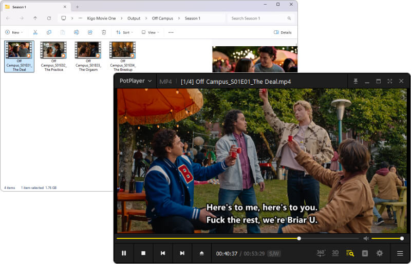Toggle 360° video mode

click(321, 253)
